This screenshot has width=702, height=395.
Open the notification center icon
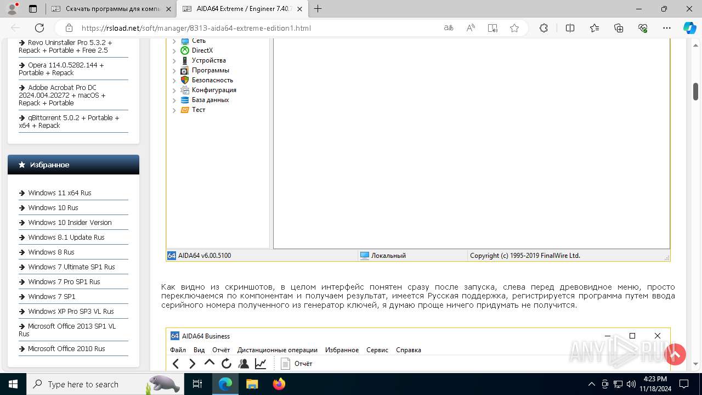(x=684, y=384)
